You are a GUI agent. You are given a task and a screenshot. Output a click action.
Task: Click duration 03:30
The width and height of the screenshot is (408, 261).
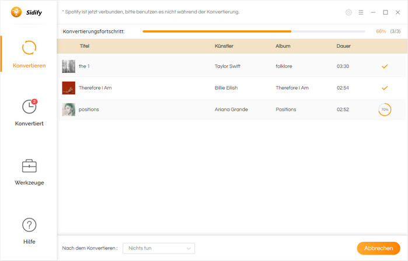(343, 66)
